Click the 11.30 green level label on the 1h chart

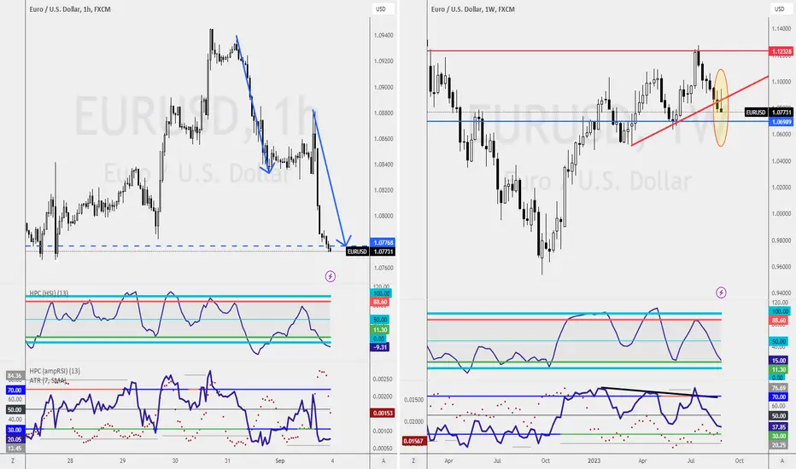pyautogui.click(x=380, y=330)
